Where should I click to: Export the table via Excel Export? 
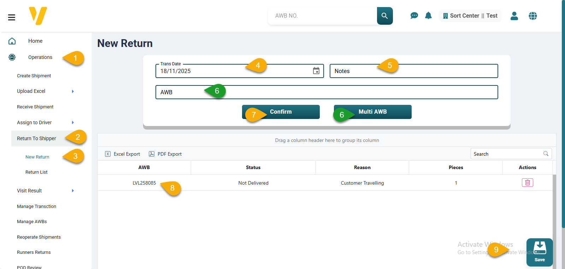click(123, 154)
